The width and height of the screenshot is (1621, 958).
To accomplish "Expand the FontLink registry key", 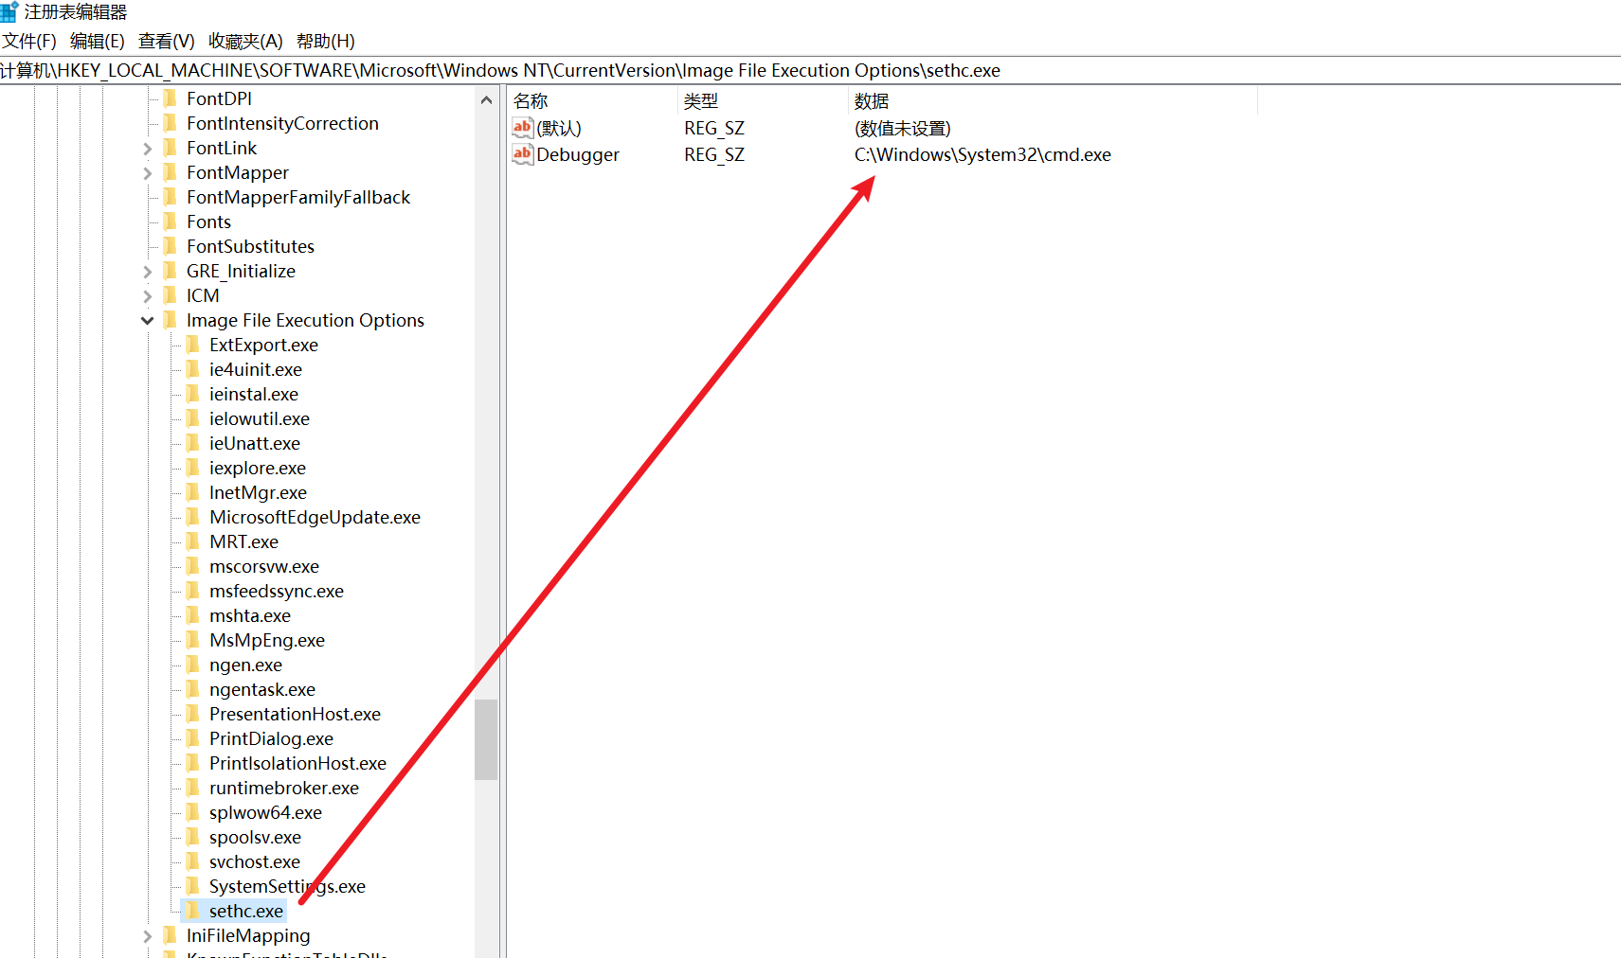I will point(147,149).
